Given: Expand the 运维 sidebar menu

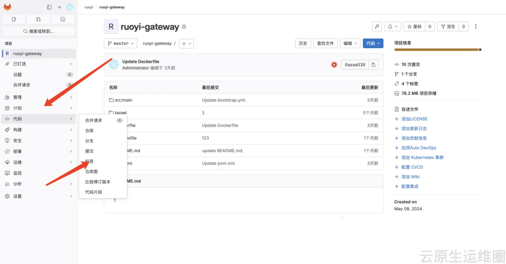Looking at the screenshot, I should tap(39, 162).
